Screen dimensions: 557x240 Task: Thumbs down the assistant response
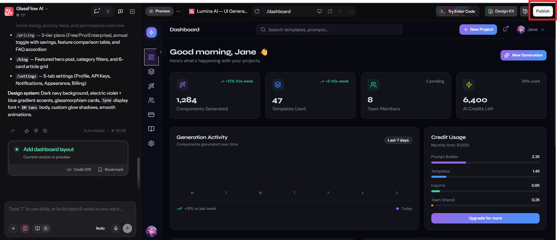point(36,131)
